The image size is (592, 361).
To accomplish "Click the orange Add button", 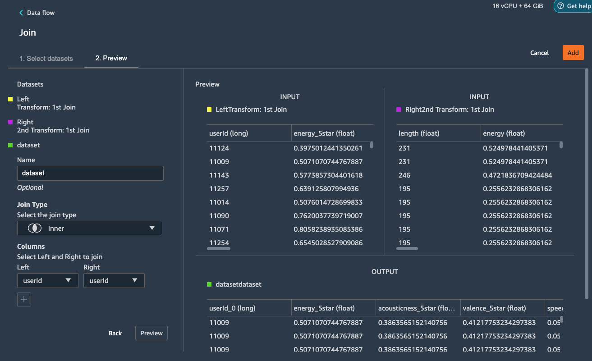I will coord(573,53).
